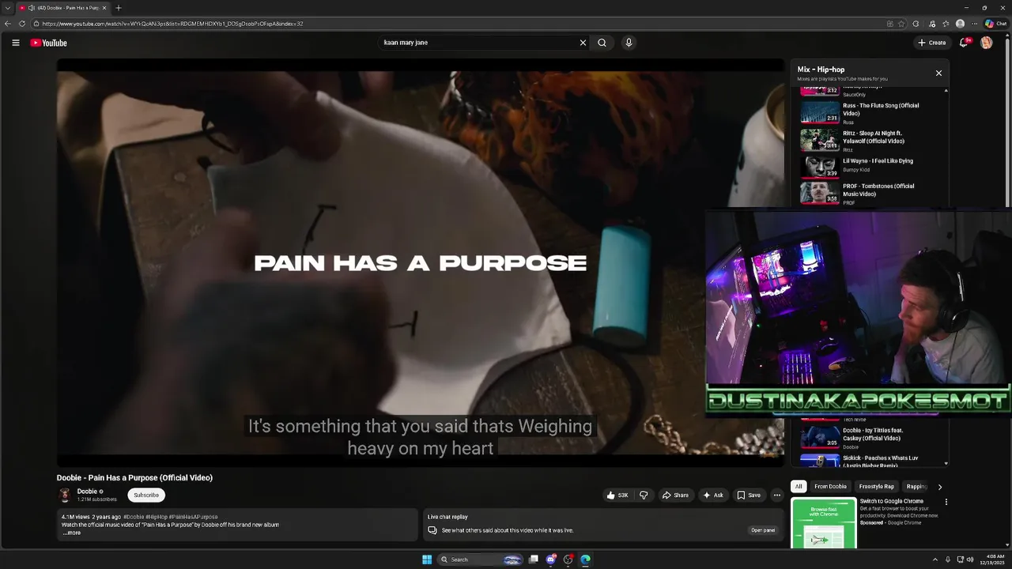This screenshot has height=569, width=1012.
Task: Go back with browser back arrow
Action: click(x=8, y=24)
